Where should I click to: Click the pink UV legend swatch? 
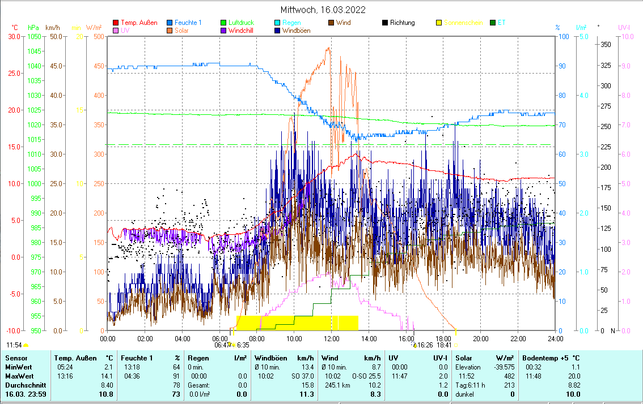point(116,31)
